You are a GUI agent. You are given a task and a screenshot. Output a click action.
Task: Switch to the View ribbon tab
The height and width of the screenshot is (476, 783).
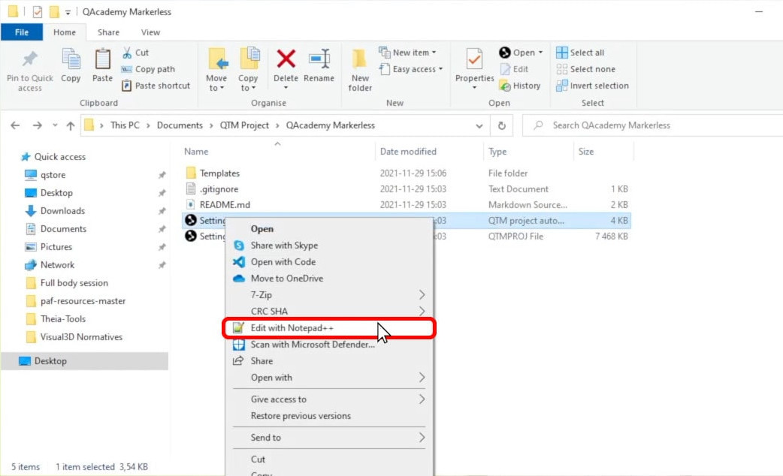click(150, 32)
